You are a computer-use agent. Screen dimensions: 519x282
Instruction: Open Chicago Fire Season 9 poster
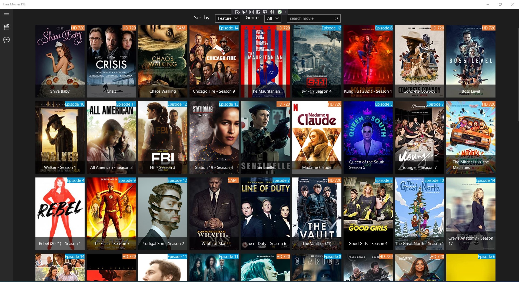(214, 61)
